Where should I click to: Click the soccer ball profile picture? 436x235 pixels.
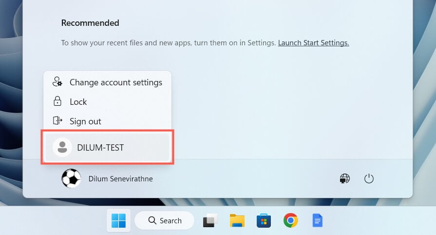(x=71, y=179)
